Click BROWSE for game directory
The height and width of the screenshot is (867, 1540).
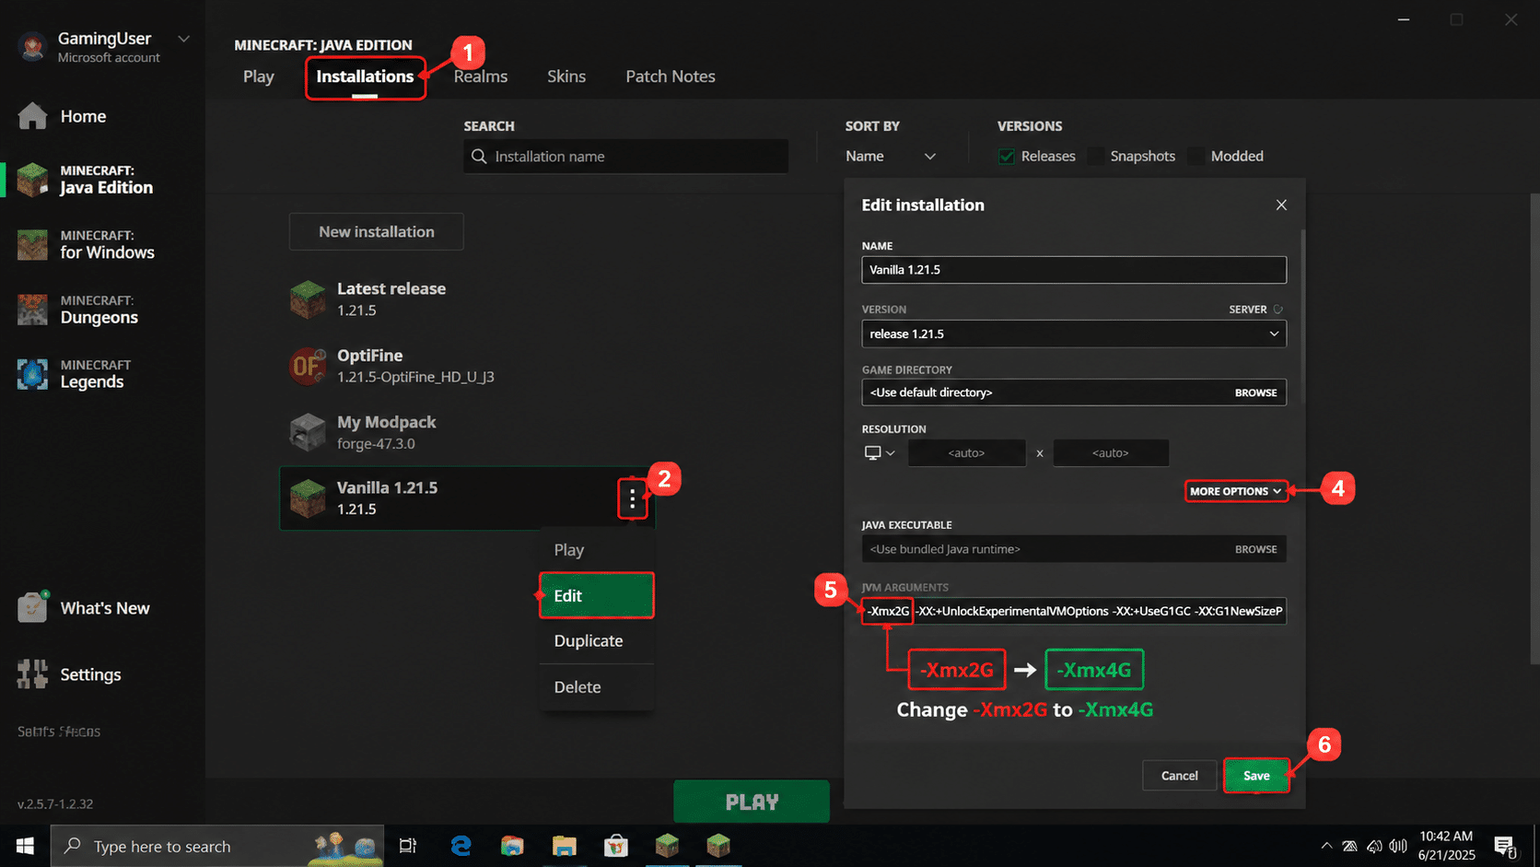(1255, 392)
